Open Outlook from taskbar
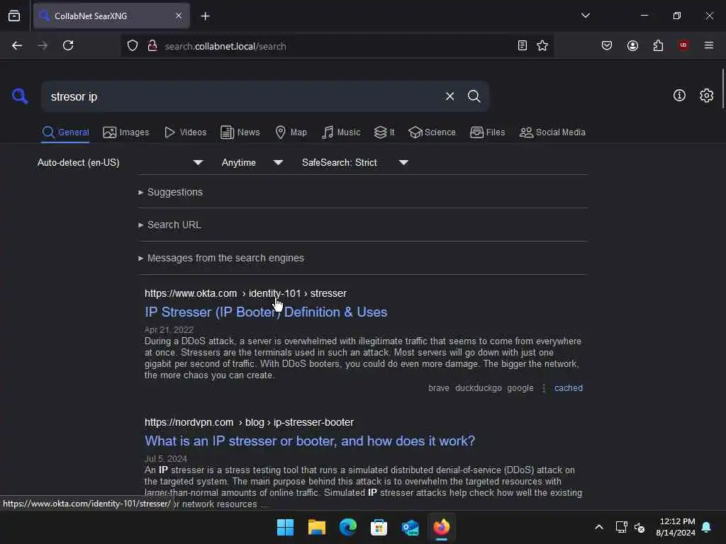726x544 pixels. click(411, 527)
